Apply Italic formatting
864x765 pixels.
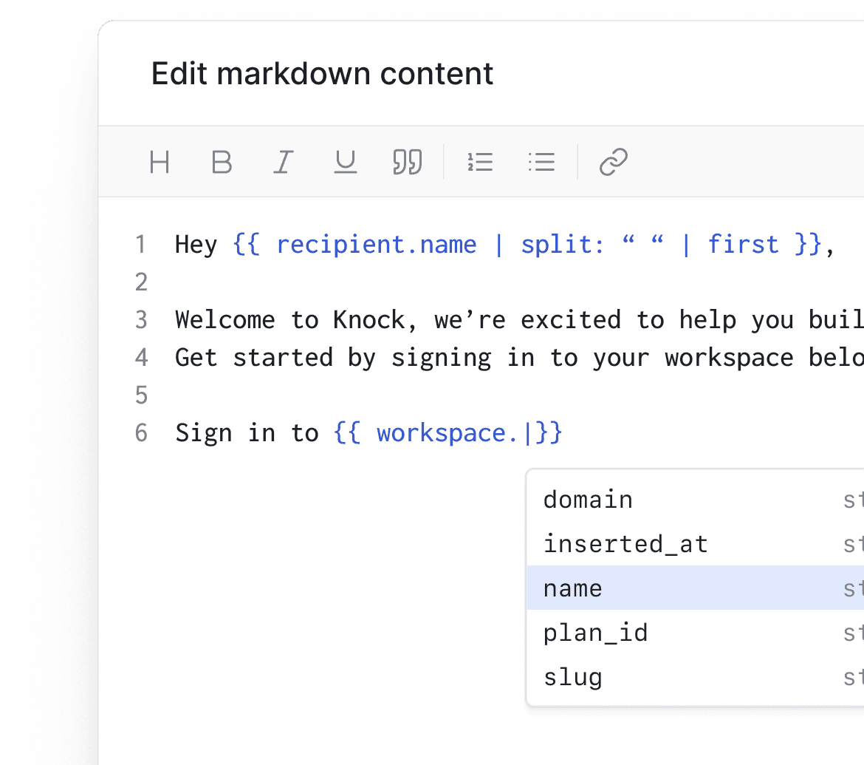click(x=284, y=162)
